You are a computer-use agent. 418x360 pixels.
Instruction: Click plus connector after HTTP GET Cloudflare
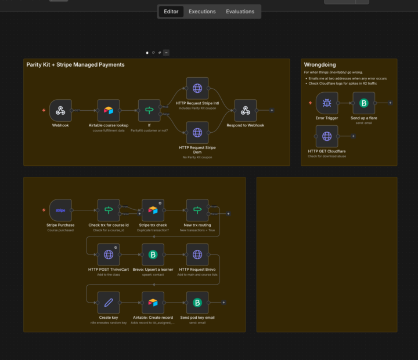(353, 136)
